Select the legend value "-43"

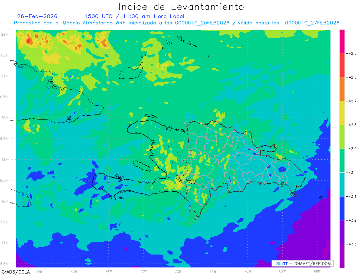click(x=350, y=172)
